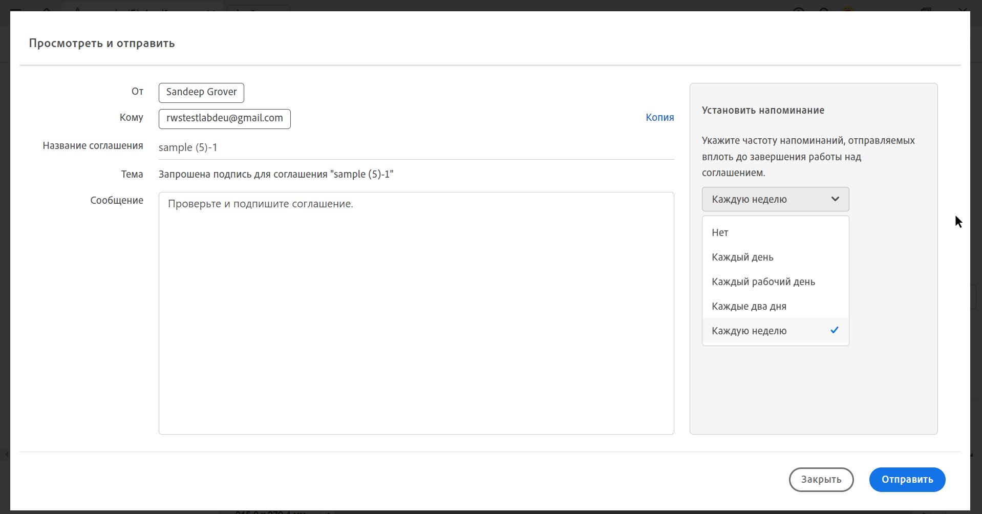
Task: Select the "Нет" reminder option
Action: [775, 232]
